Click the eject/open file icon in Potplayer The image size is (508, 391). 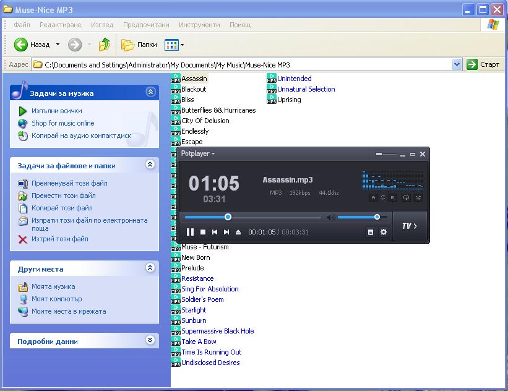(x=238, y=232)
